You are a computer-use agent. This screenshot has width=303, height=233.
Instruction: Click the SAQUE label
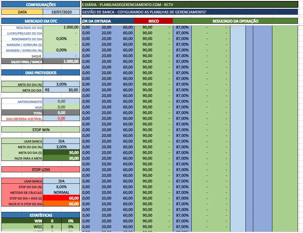(x=36, y=56)
